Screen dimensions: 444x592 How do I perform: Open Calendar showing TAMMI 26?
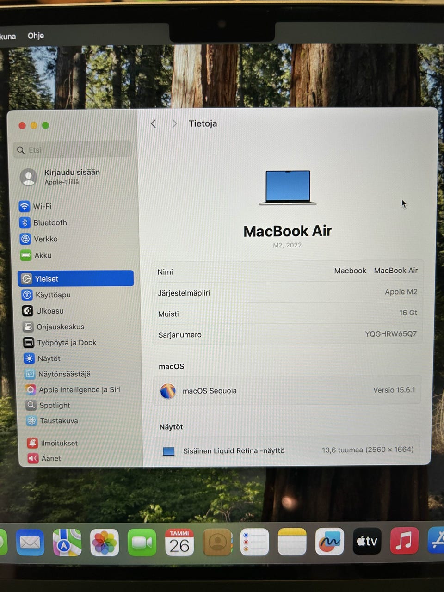click(x=179, y=542)
